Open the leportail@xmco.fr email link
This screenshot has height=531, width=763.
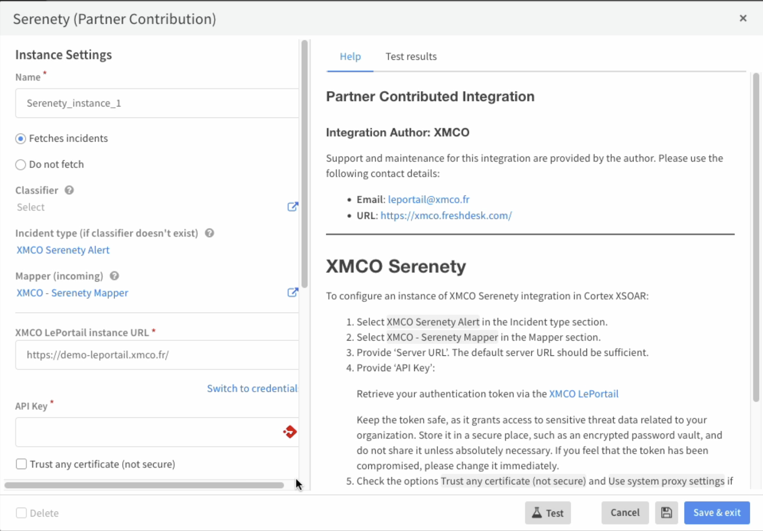[x=428, y=199]
